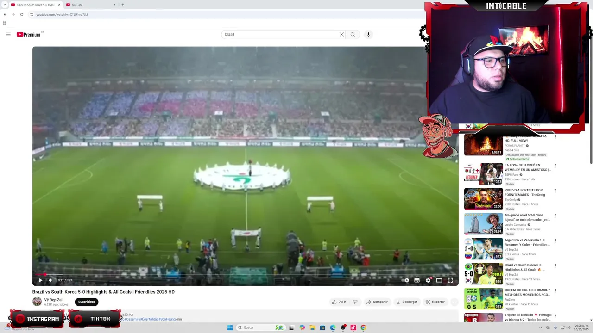The height and width of the screenshot is (333, 593).
Task: Switch to theater mode
Action: click(439, 280)
